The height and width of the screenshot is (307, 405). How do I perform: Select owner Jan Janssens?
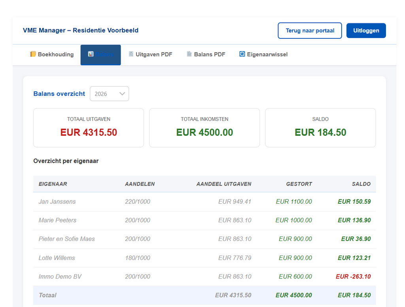(57, 201)
